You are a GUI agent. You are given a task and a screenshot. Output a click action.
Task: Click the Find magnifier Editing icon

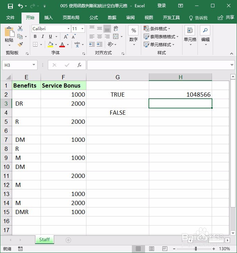(205, 30)
